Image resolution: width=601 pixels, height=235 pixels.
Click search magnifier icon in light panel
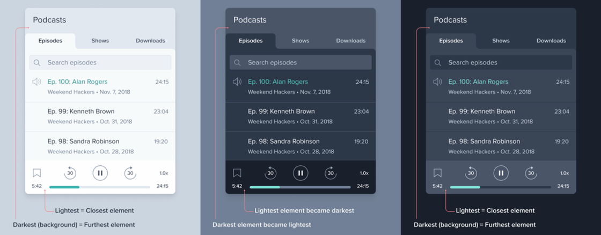[37, 62]
